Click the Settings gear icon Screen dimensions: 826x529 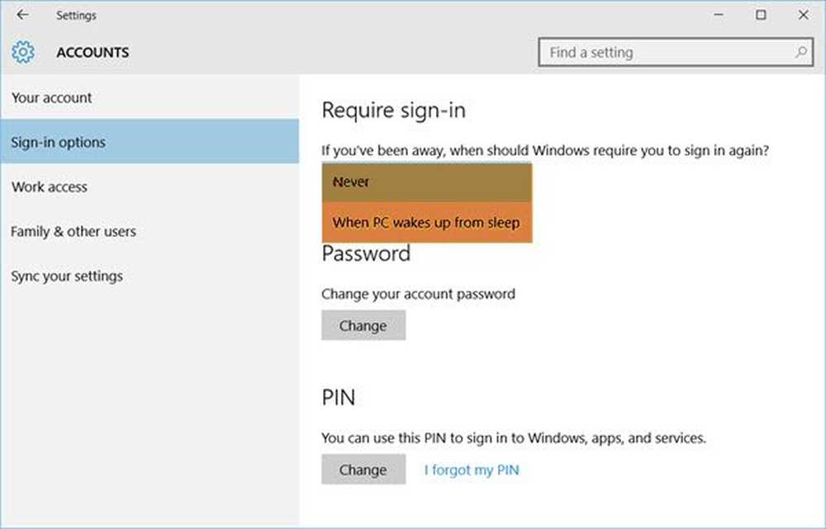pyautogui.click(x=23, y=52)
